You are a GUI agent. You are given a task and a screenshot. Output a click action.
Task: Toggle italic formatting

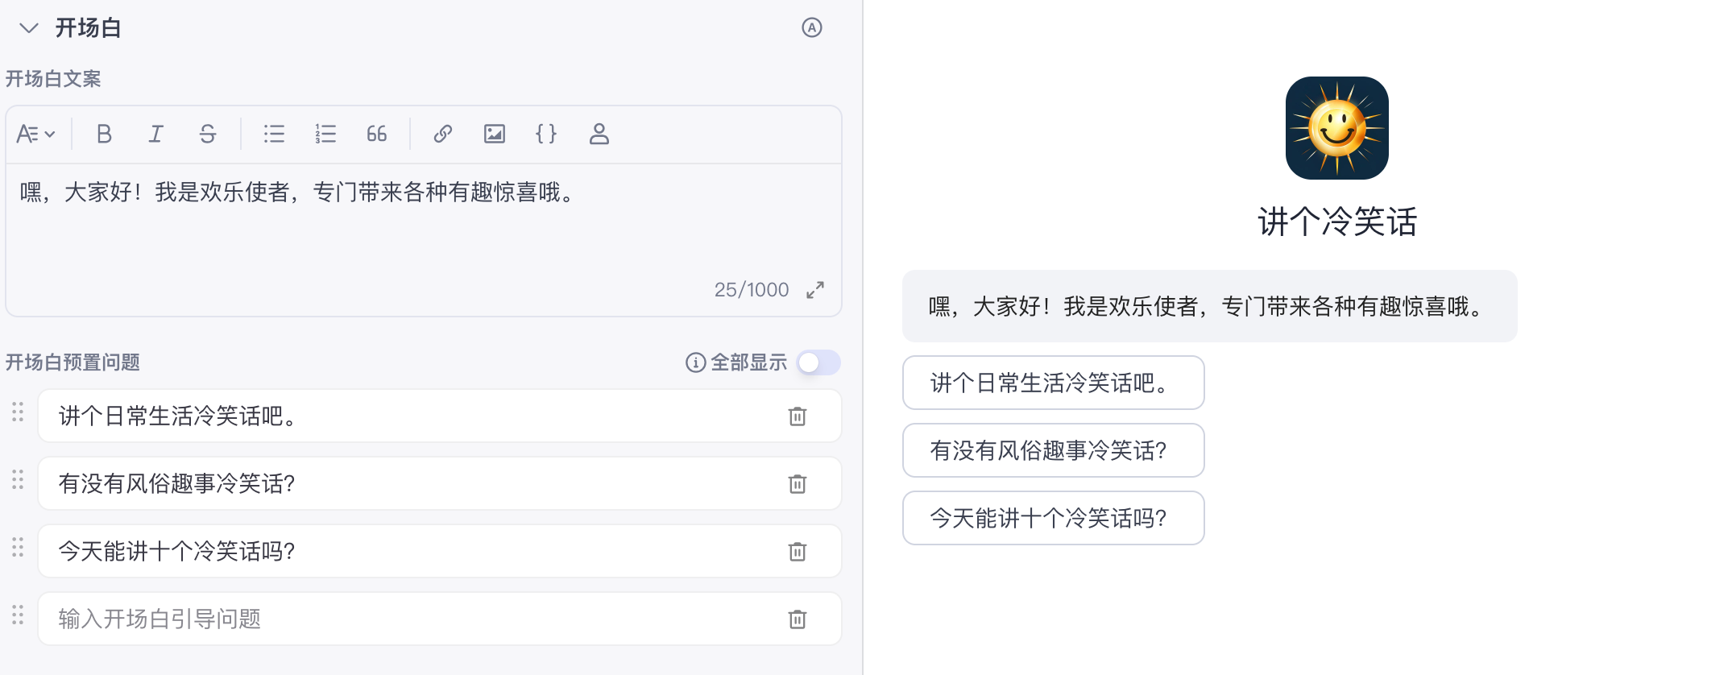tap(155, 134)
